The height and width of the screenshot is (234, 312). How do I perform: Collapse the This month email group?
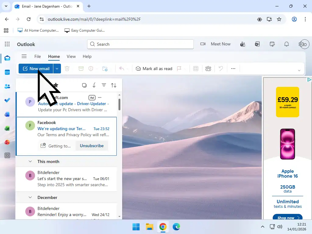click(x=30, y=161)
